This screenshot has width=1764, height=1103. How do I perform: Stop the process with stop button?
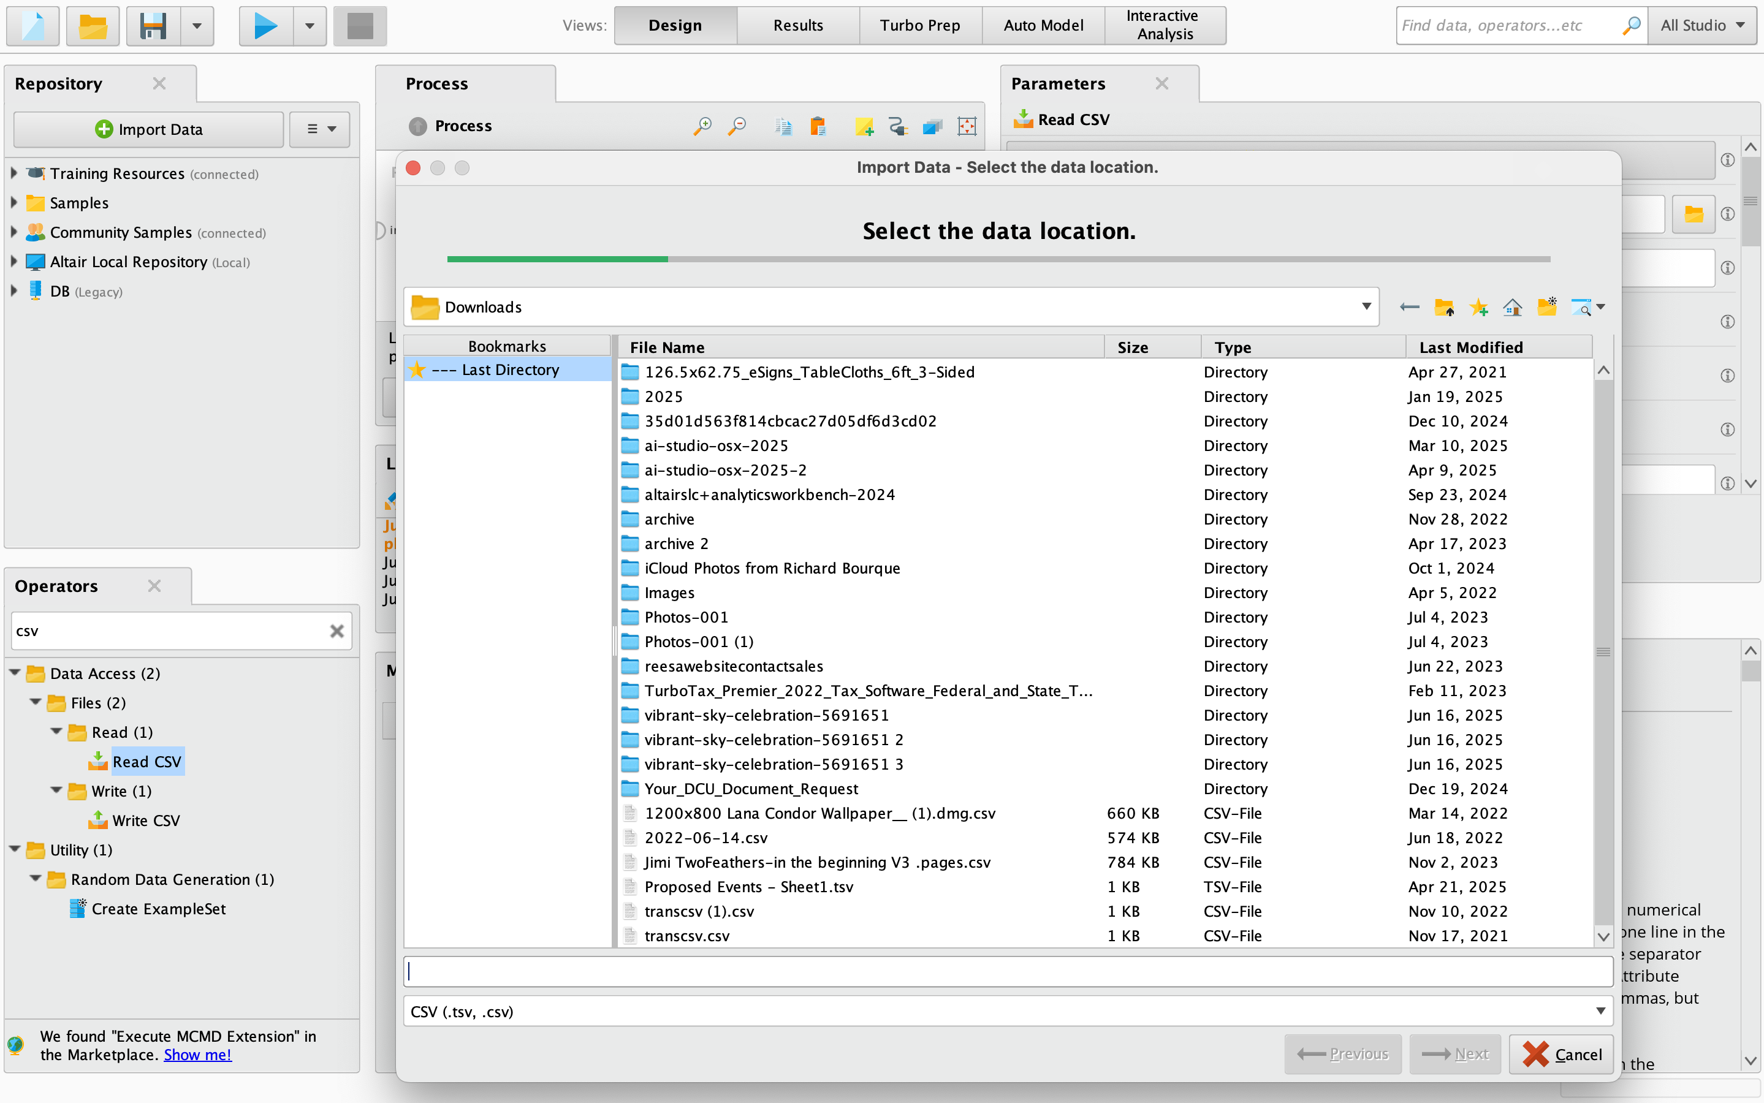pyautogui.click(x=360, y=26)
